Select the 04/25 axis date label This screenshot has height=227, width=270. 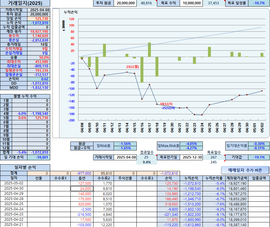(209, 127)
